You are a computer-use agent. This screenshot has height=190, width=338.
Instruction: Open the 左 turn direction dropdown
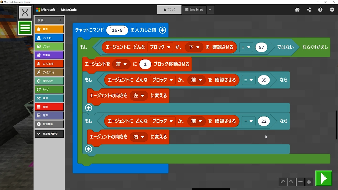tap(139, 96)
